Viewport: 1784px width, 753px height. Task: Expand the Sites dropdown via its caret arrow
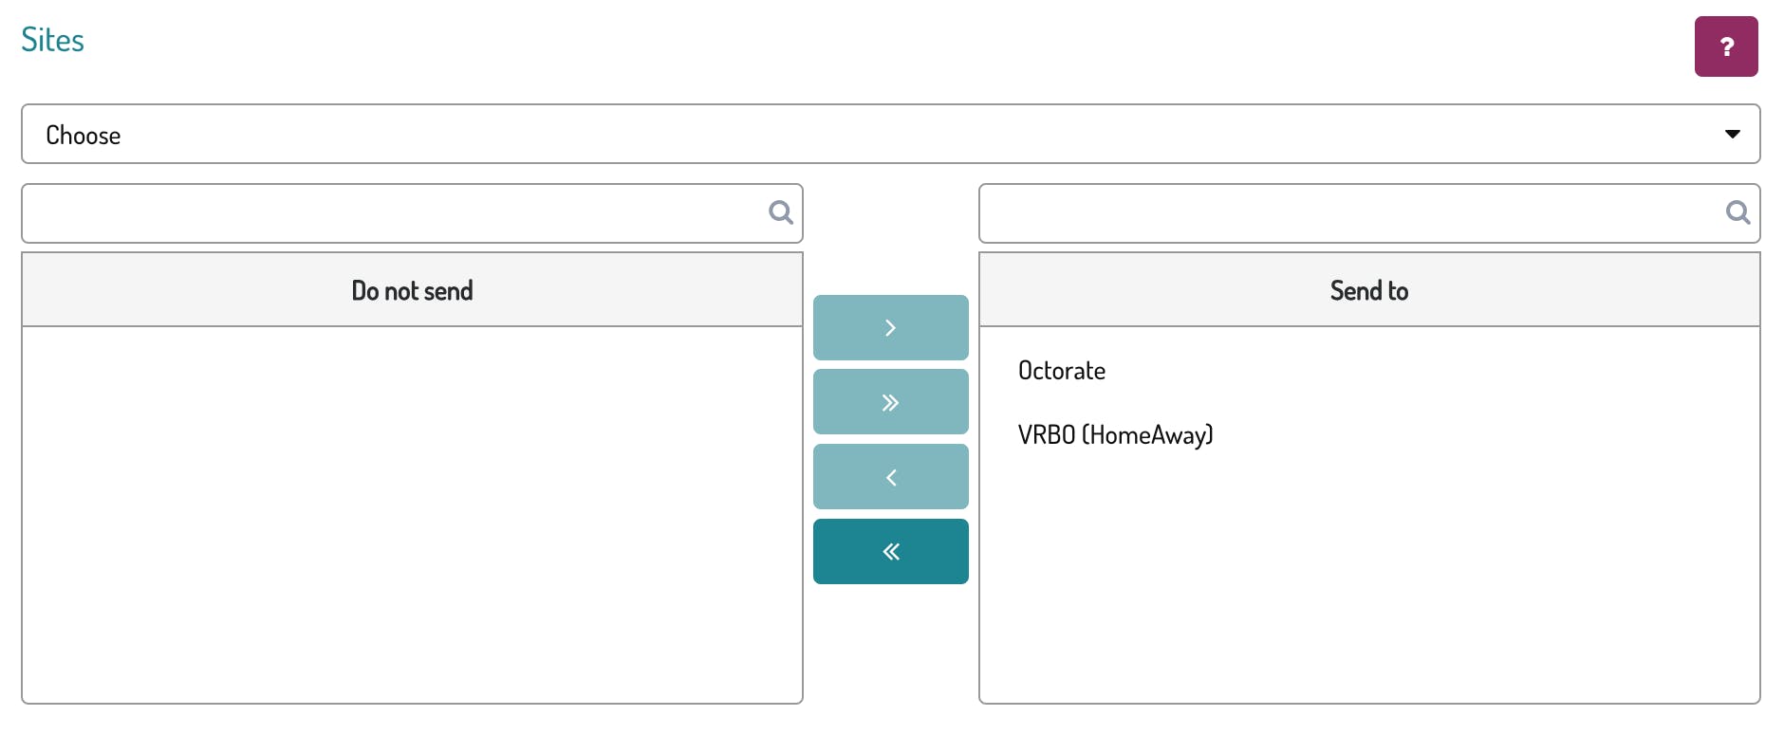click(1732, 135)
